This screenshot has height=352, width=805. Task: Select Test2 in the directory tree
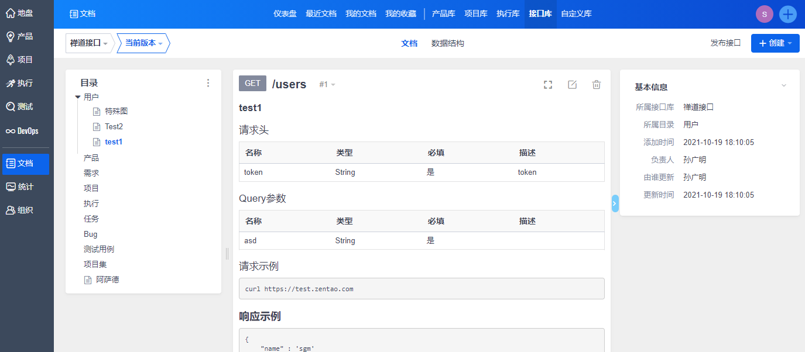click(x=114, y=126)
